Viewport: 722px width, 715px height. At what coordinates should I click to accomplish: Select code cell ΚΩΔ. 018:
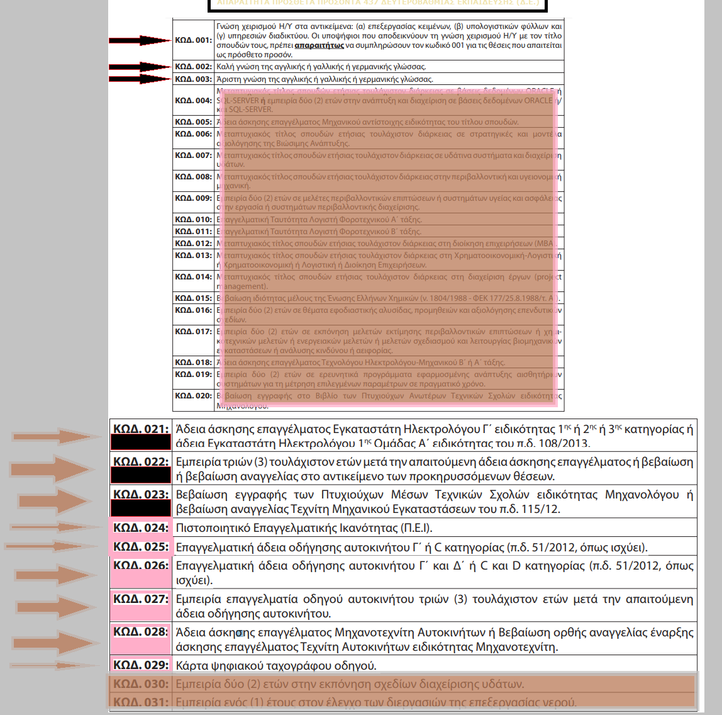[194, 362]
